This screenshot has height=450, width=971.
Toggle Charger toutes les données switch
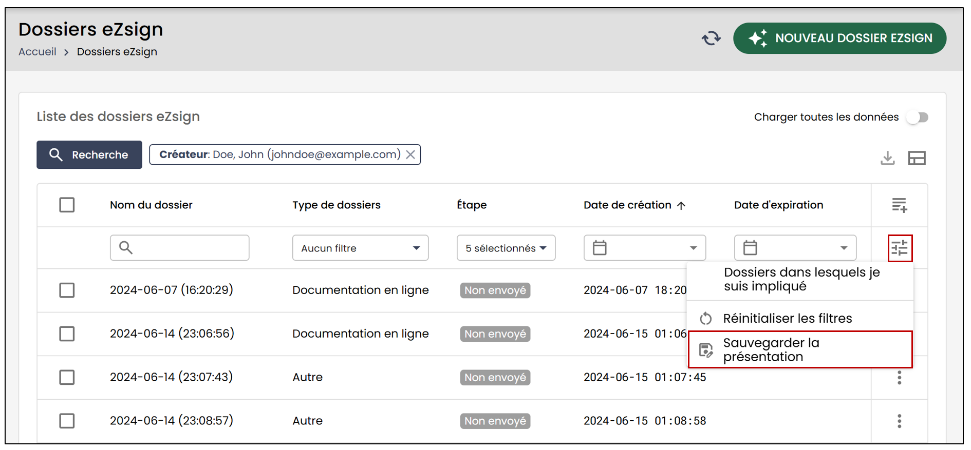click(918, 118)
